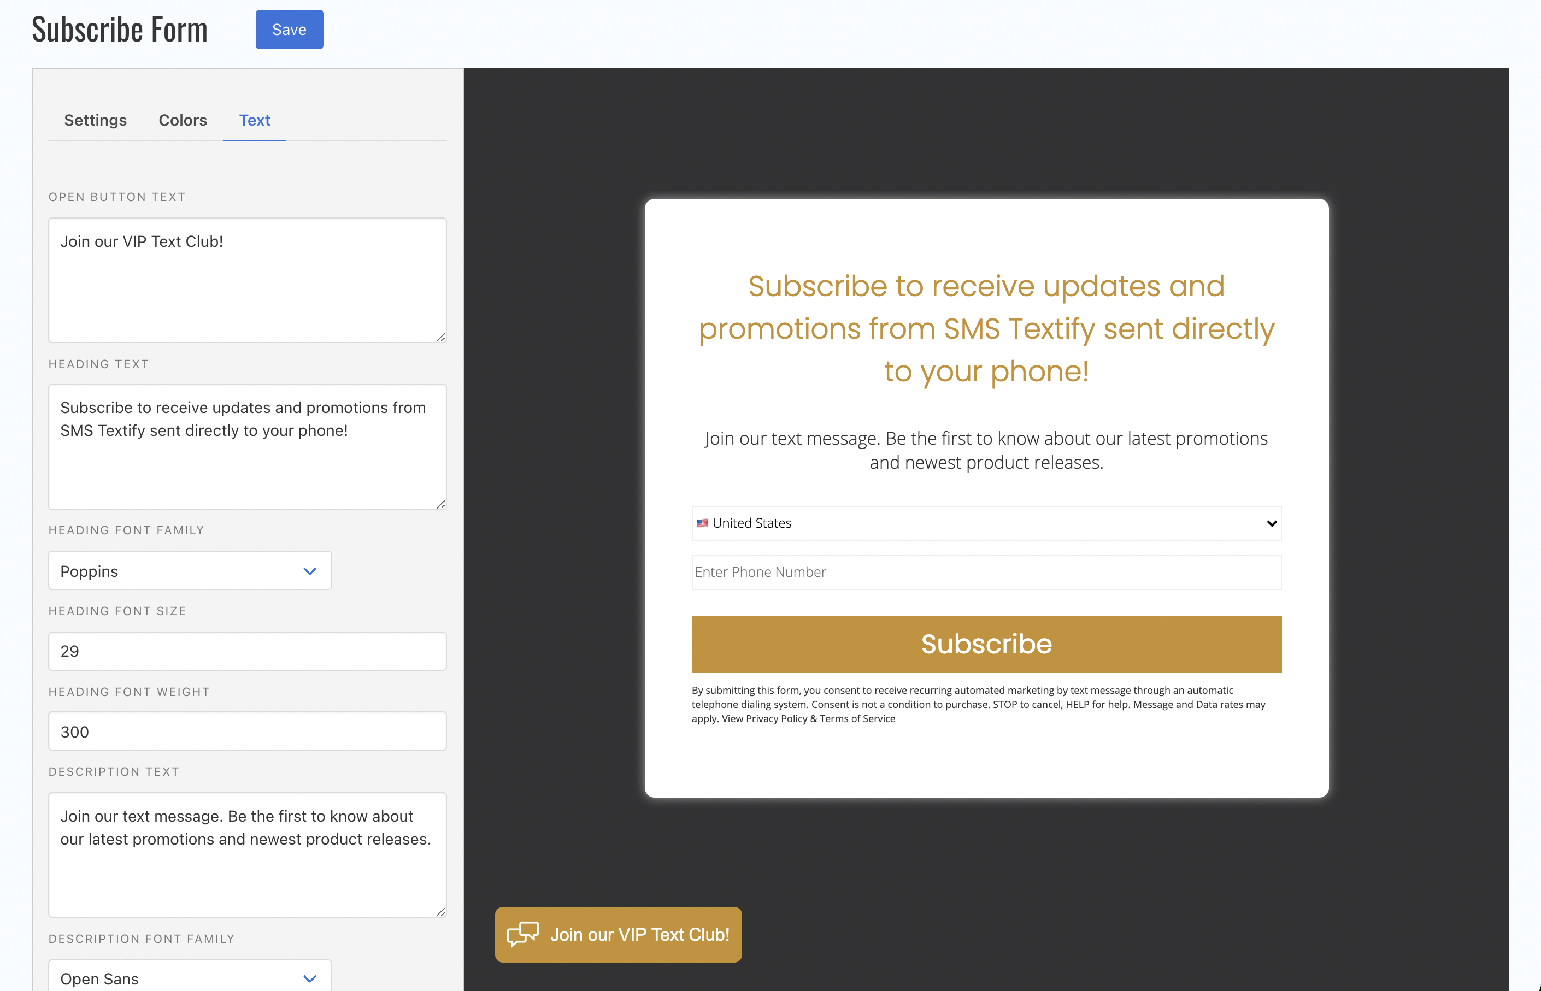Click the consent disclaimer text below Subscribe
The width and height of the screenshot is (1541, 991).
978,705
